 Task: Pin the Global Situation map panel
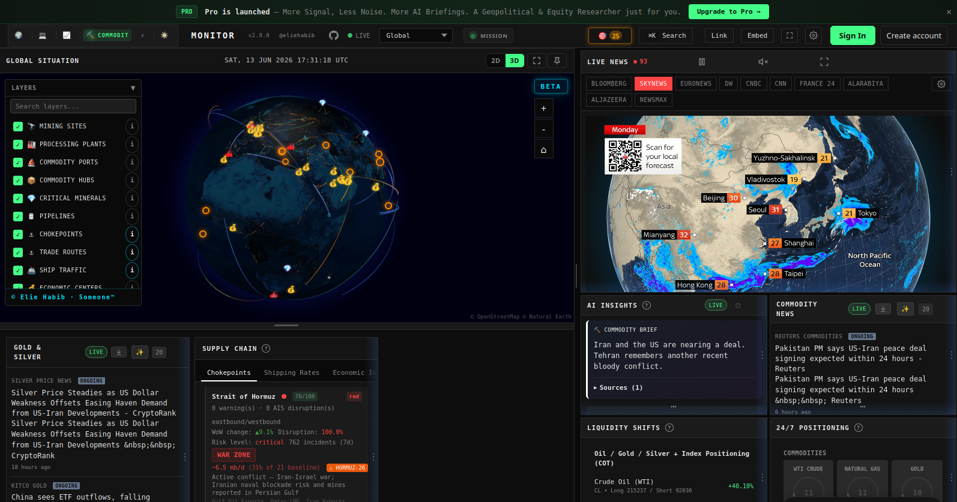click(557, 61)
